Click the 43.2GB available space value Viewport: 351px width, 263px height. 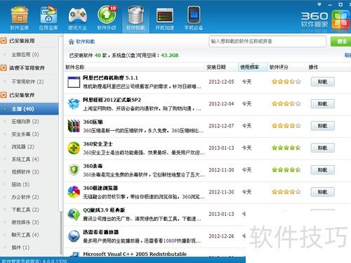[x=170, y=56]
